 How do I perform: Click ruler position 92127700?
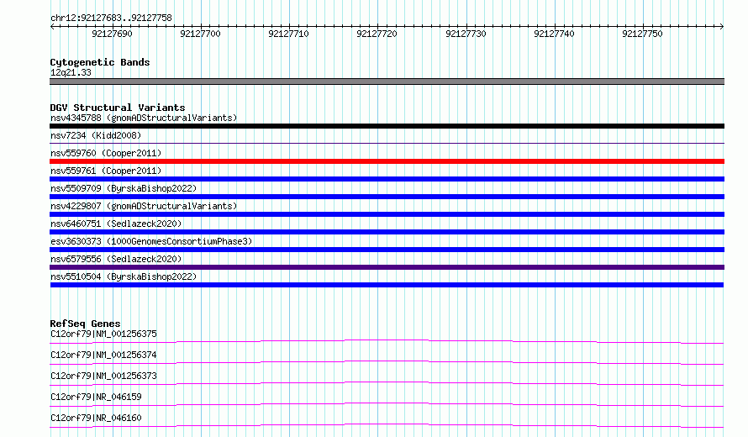[200, 34]
